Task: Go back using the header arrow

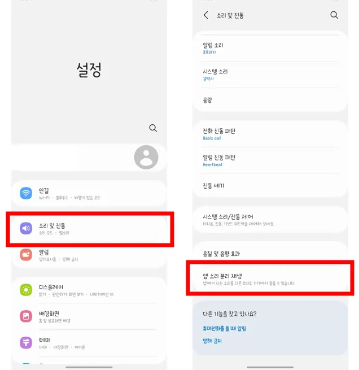Action: 206,15
